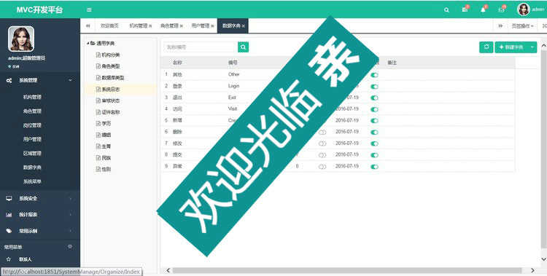Toggle the sidebar with the hamburger icon
This screenshot has height=276, width=547.
point(89,9)
